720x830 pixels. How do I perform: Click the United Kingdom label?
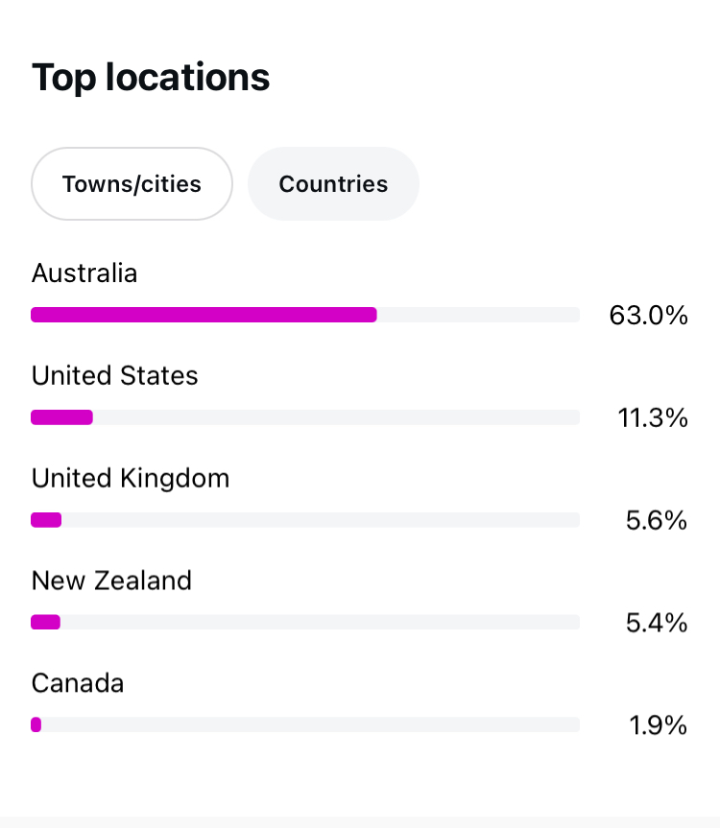131,478
